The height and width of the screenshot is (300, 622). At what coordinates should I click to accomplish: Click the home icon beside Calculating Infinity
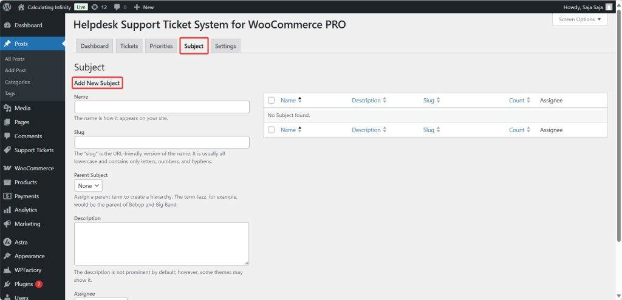point(21,7)
